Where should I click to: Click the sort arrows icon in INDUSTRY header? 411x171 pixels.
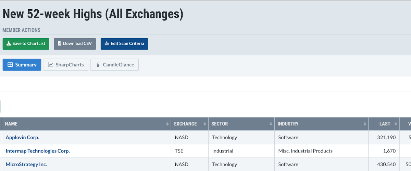click(x=365, y=124)
